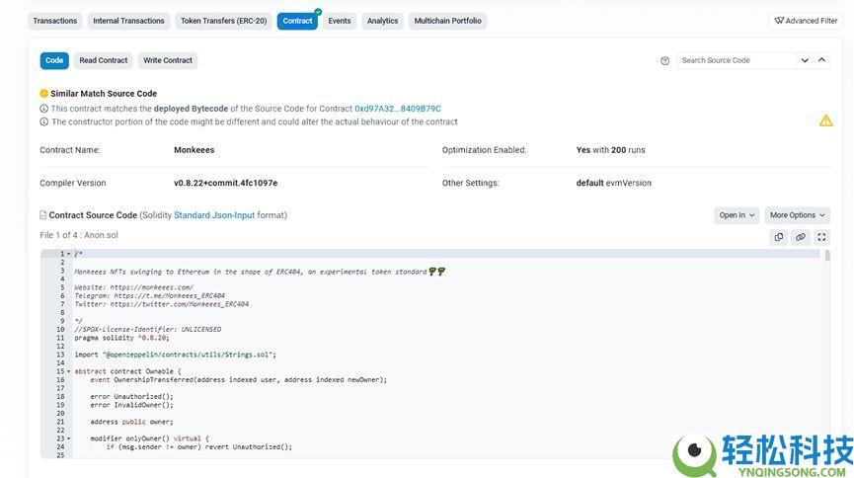Select the Code sub-tab
Screen dimensions: 854x478
(54, 60)
